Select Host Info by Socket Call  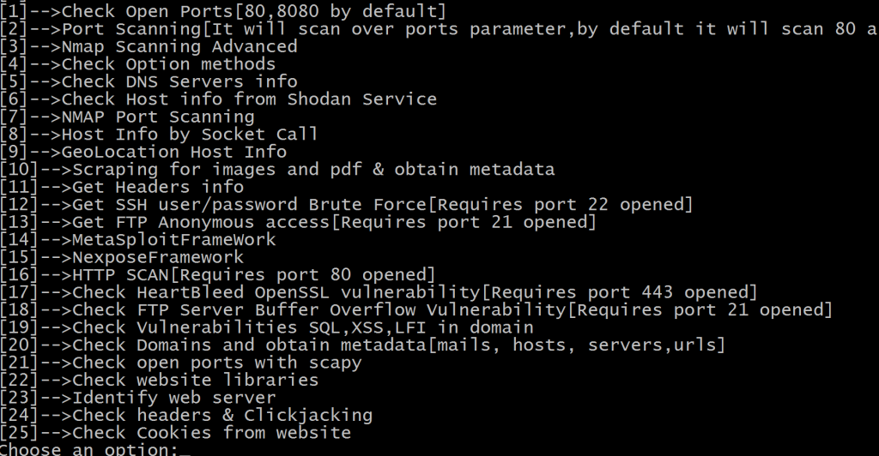(x=159, y=135)
